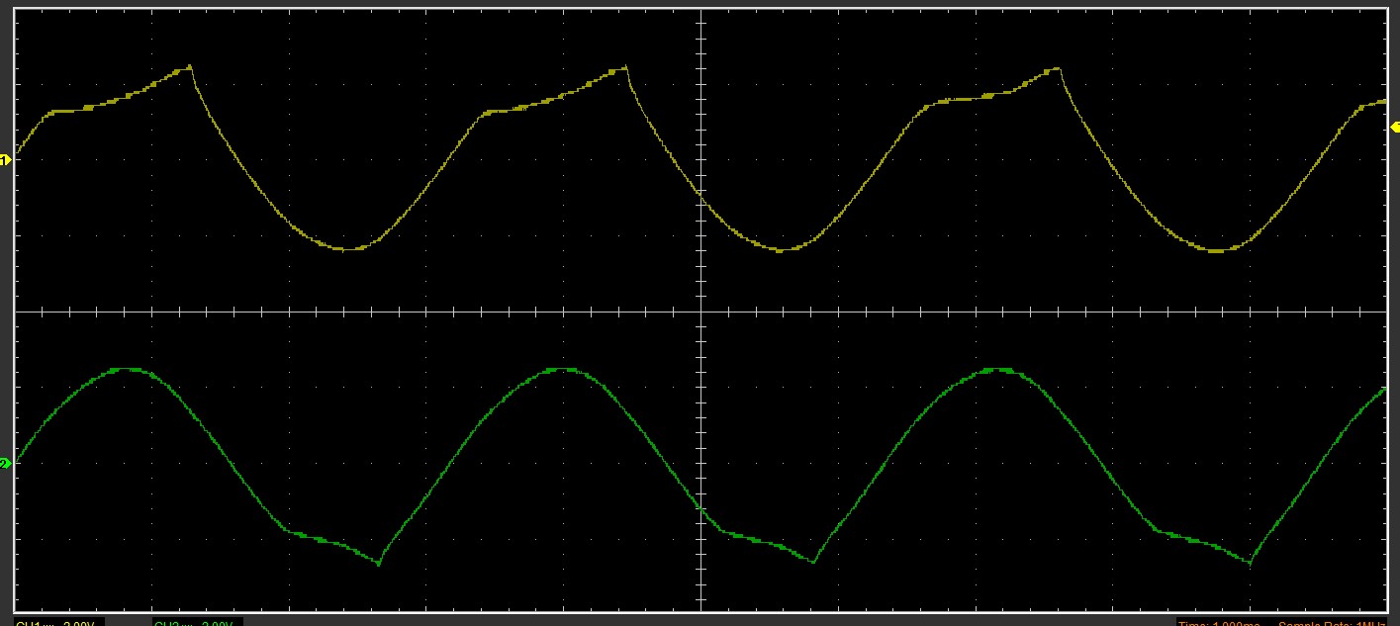Pick the third sharp minimum of green CH2 waveform

click(x=1251, y=564)
